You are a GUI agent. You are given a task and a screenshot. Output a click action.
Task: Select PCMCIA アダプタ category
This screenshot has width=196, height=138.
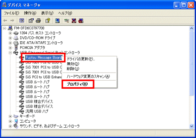(33, 48)
